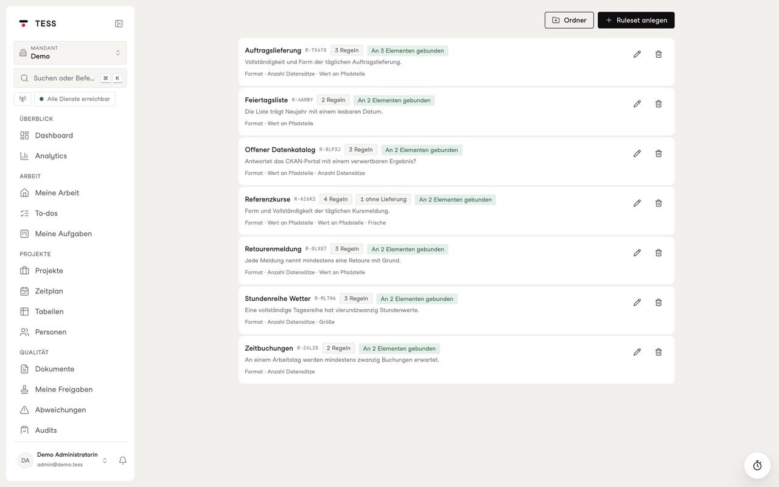Delete the Zeitbuchungen ruleset
779x487 pixels.
point(658,352)
